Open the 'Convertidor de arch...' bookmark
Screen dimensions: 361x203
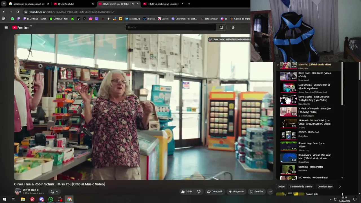click(x=184, y=19)
